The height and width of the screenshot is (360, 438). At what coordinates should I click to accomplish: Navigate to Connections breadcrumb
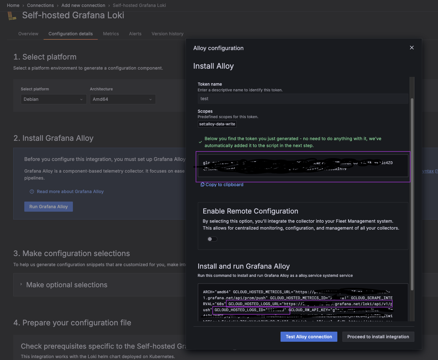tap(40, 5)
